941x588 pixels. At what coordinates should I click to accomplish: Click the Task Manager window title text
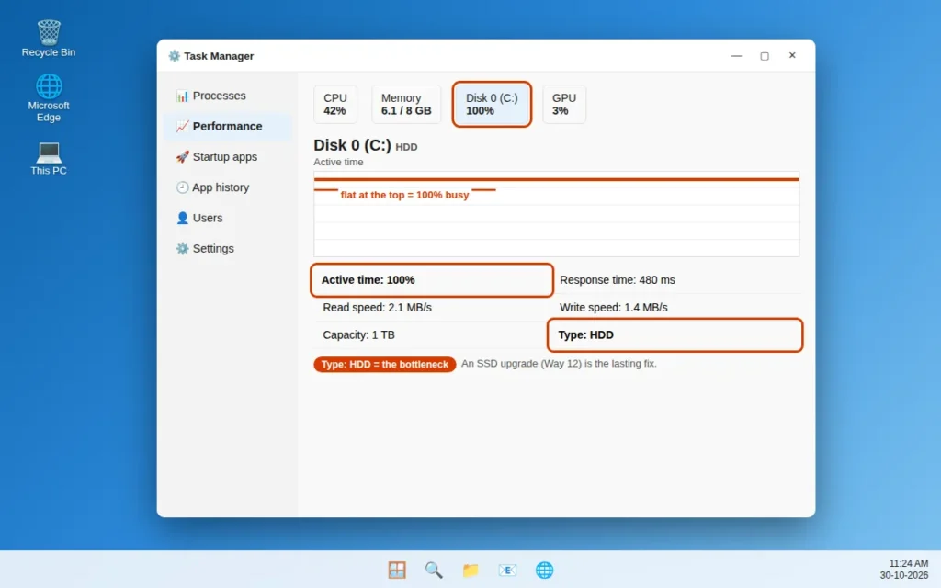point(219,56)
